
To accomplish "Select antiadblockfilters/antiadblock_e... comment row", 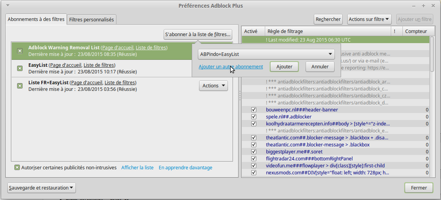I will [x=336, y=130].
